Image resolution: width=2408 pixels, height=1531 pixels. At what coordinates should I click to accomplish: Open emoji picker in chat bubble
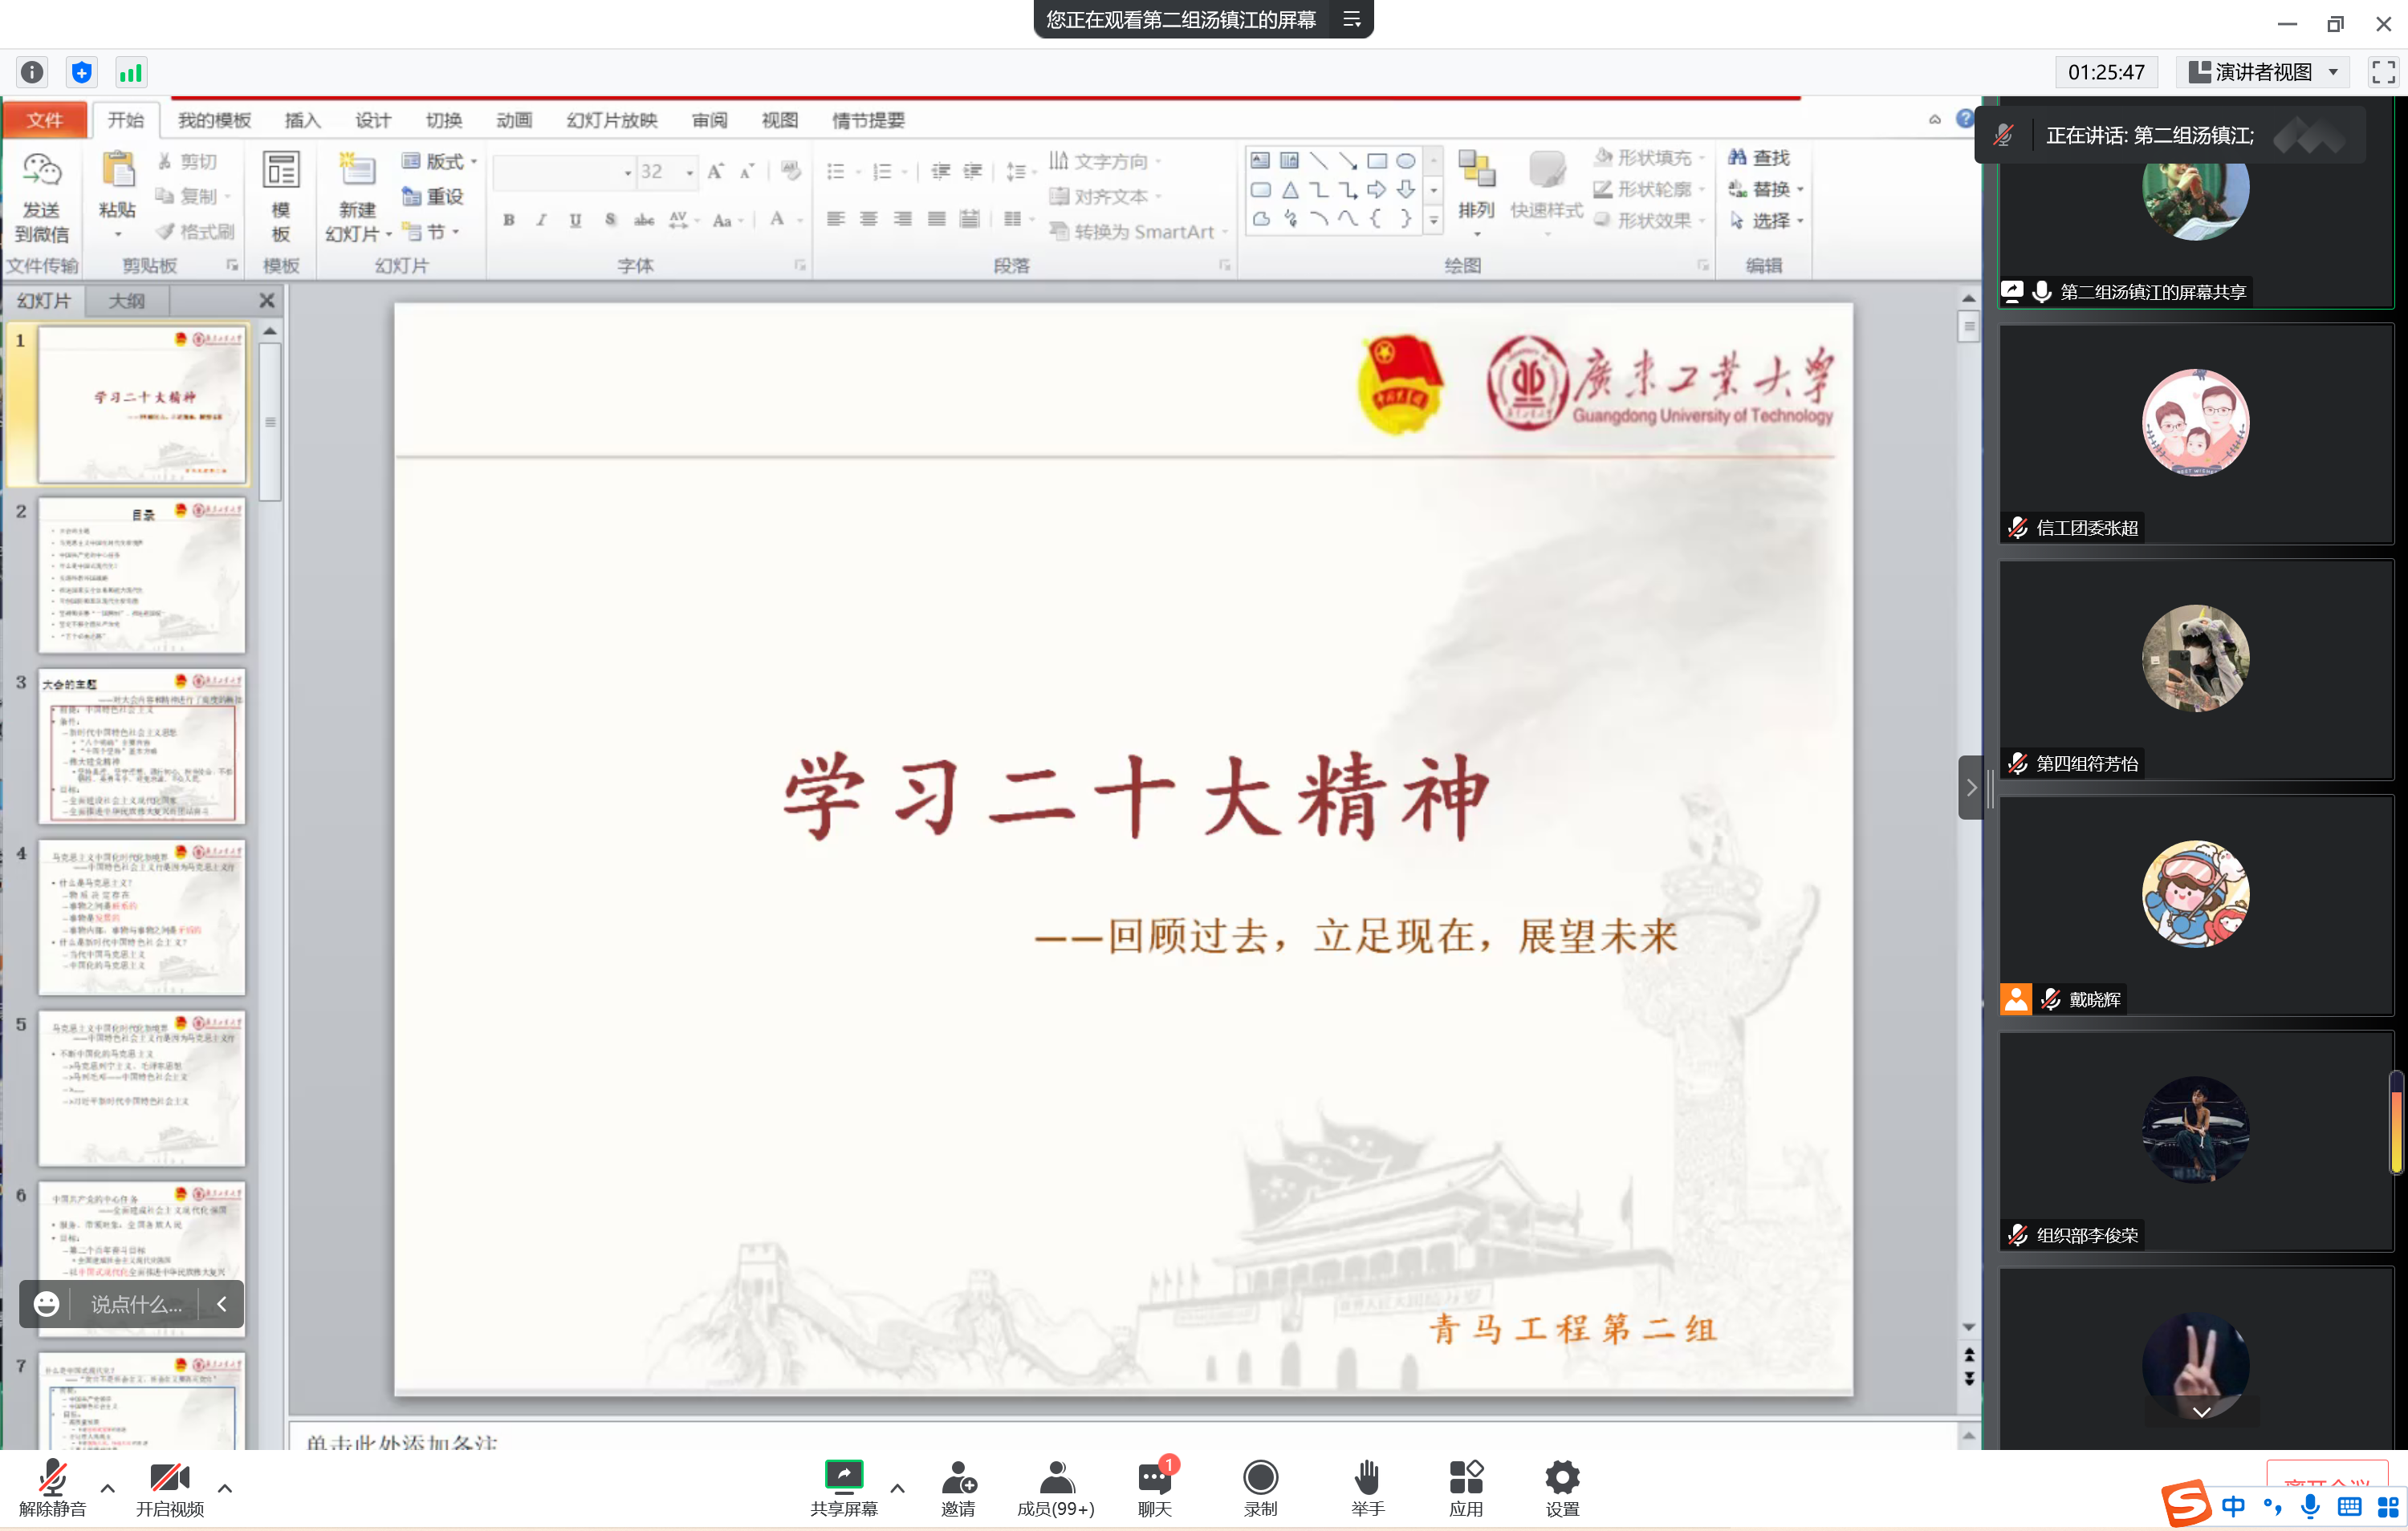coord(47,1303)
